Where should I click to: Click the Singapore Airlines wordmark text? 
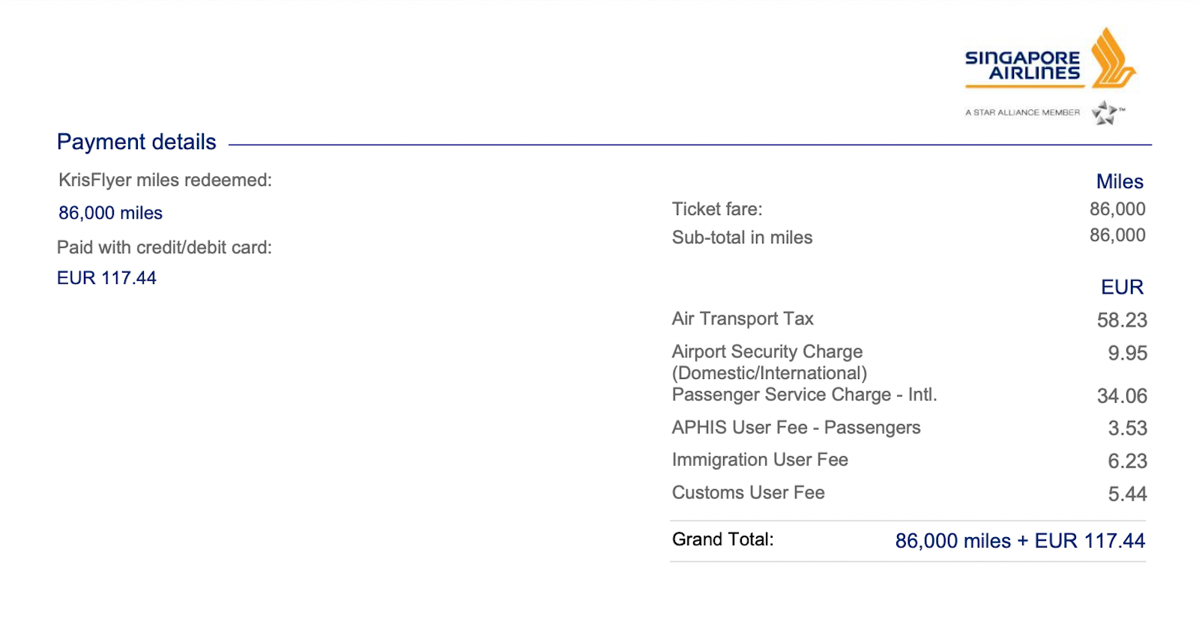coord(1022,66)
